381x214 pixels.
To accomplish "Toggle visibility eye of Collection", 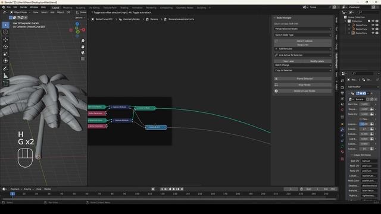I will click(373, 21).
